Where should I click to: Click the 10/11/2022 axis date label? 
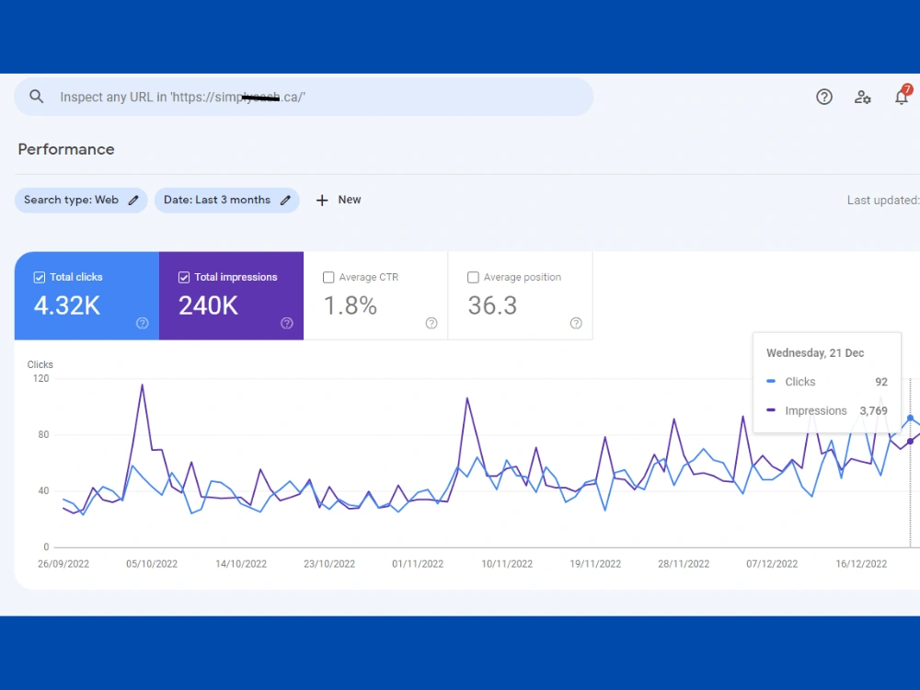tap(507, 564)
